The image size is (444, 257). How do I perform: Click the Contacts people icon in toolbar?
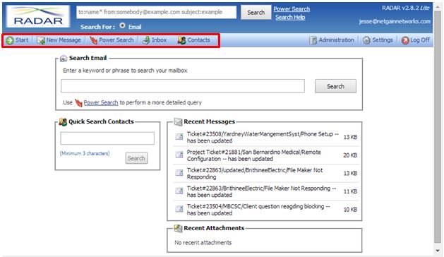(x=181, y=40)
